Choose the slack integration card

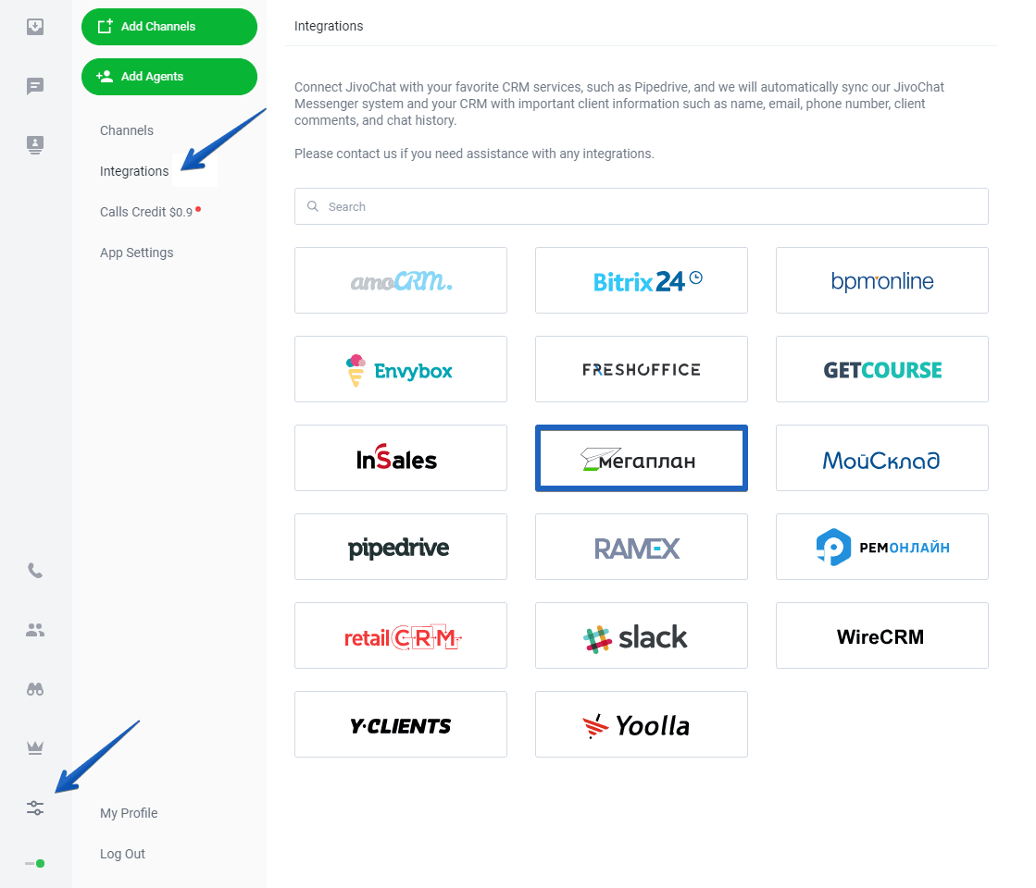pyautogui.click(x=641, y=635)
